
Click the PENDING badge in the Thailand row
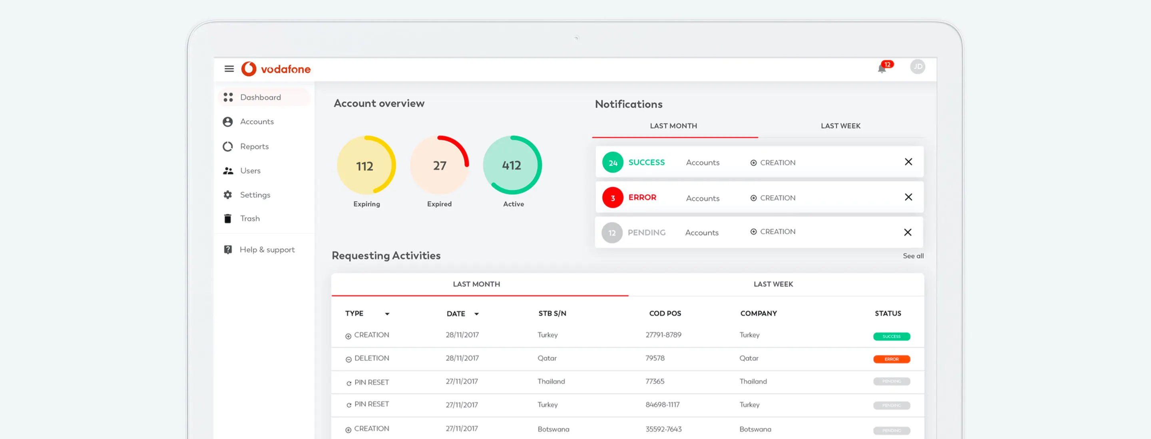[891, 382]
